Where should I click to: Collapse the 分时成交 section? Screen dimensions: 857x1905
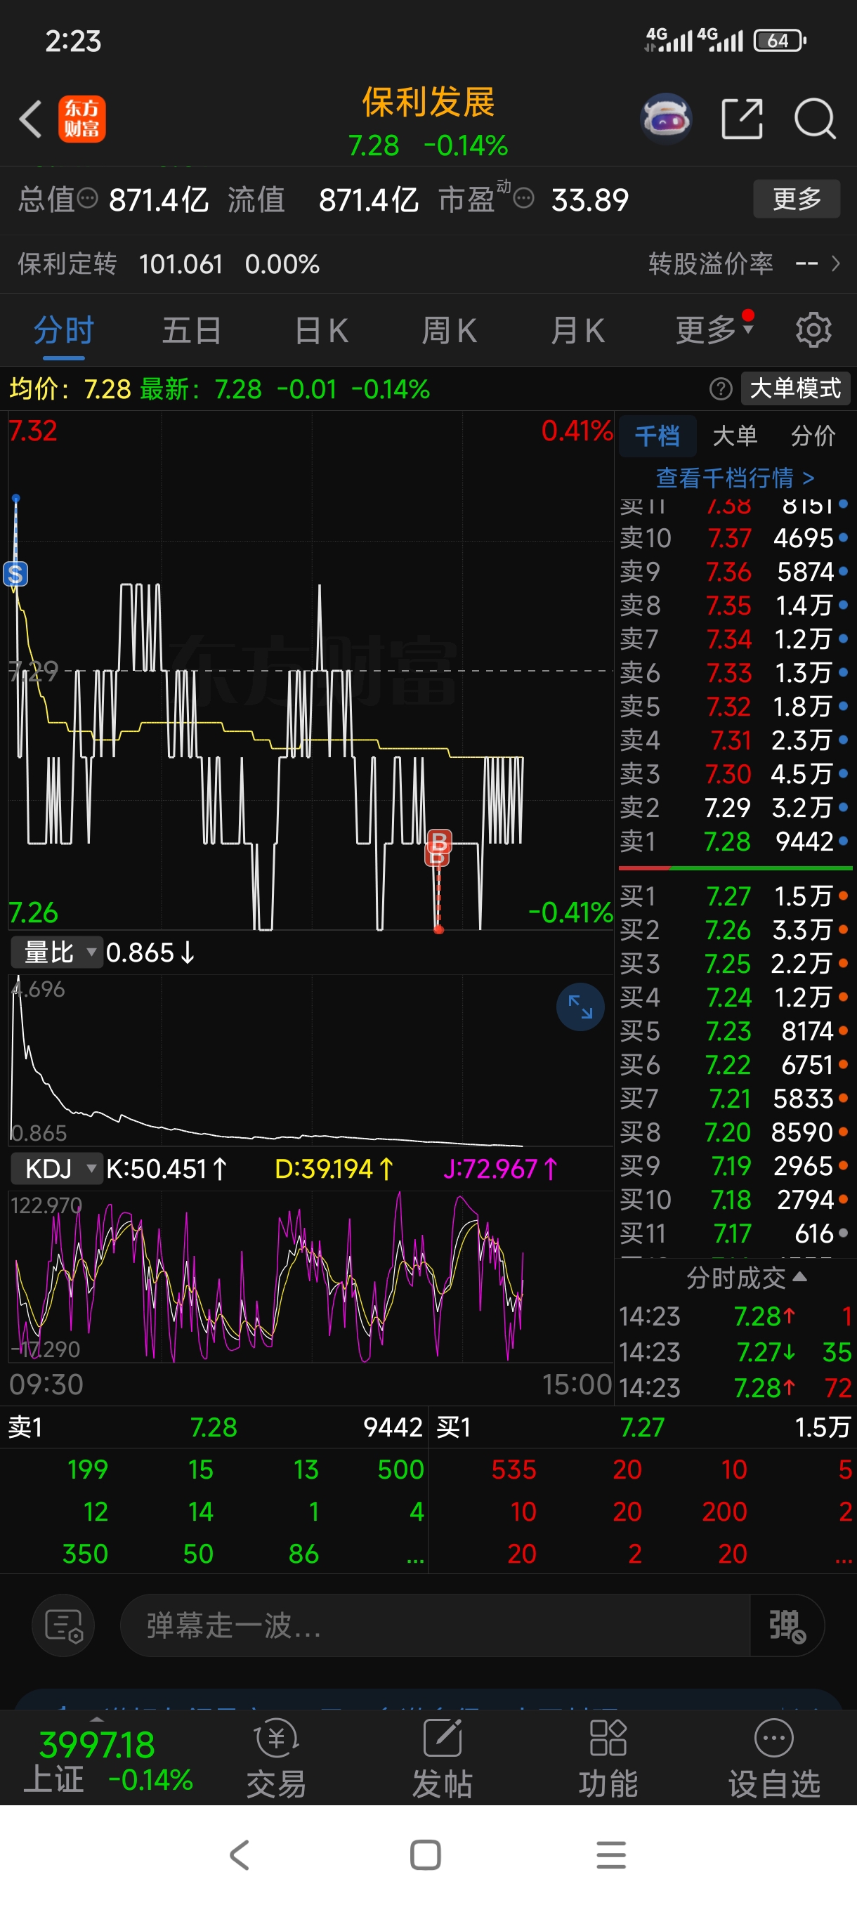[746, 1277]
